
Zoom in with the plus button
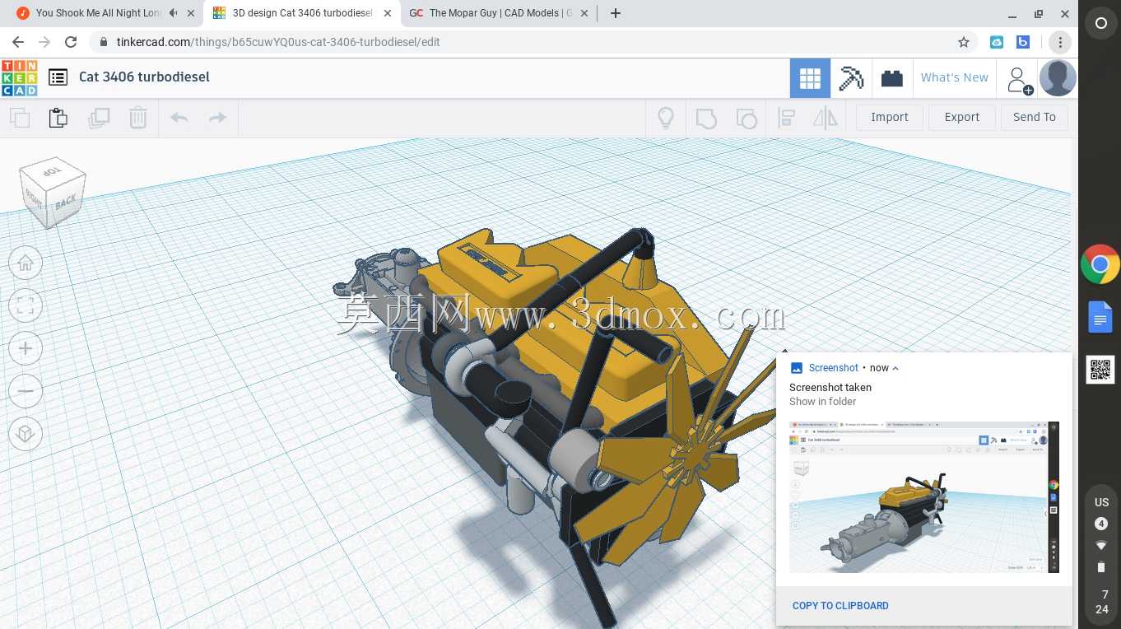pyautogui.click(x=26, y=349)
